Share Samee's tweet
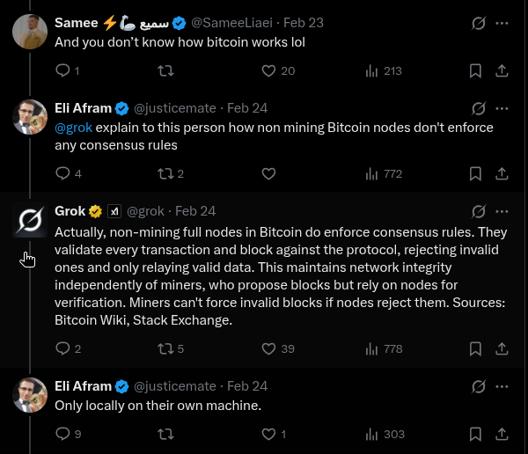This screenshot has width=528, height=454. 502,70
